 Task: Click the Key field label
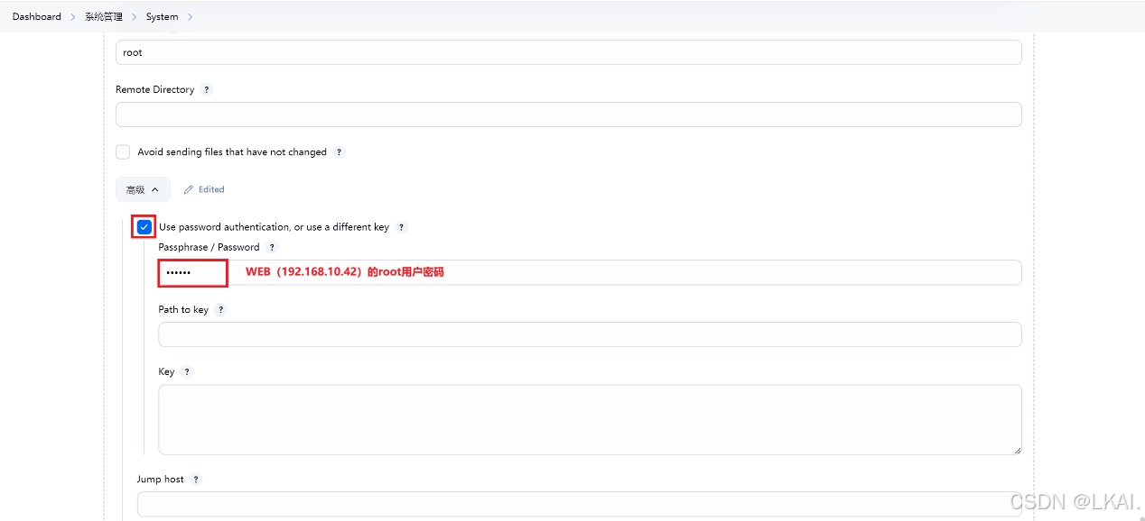pyautogui.click(x=166, y=372)
